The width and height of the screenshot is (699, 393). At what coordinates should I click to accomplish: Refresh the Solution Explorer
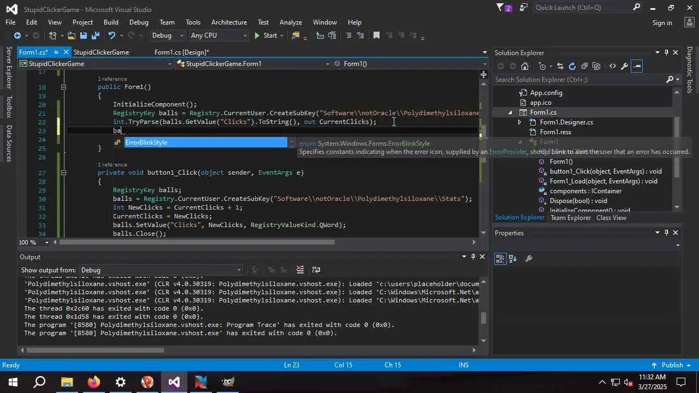coord(572,66)
